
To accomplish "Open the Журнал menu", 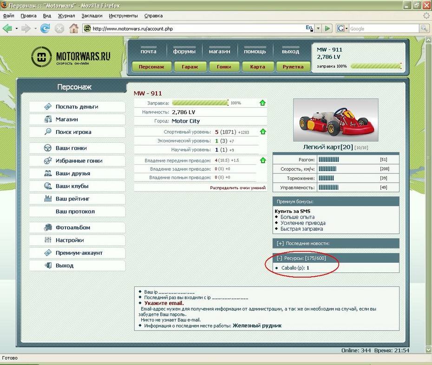I will [x=66, y=16].
